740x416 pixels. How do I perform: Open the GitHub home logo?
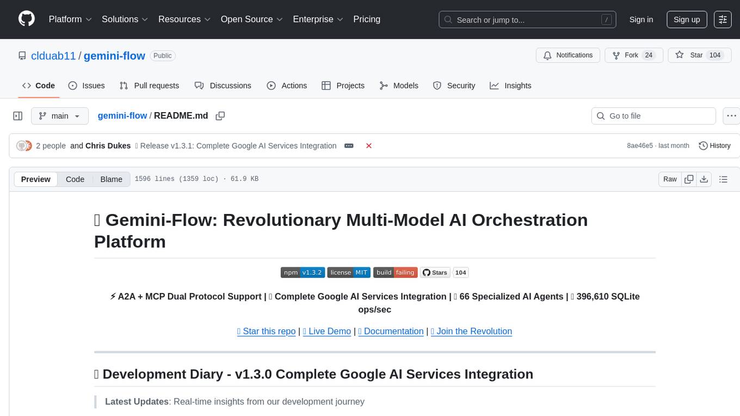pos(27,19)
